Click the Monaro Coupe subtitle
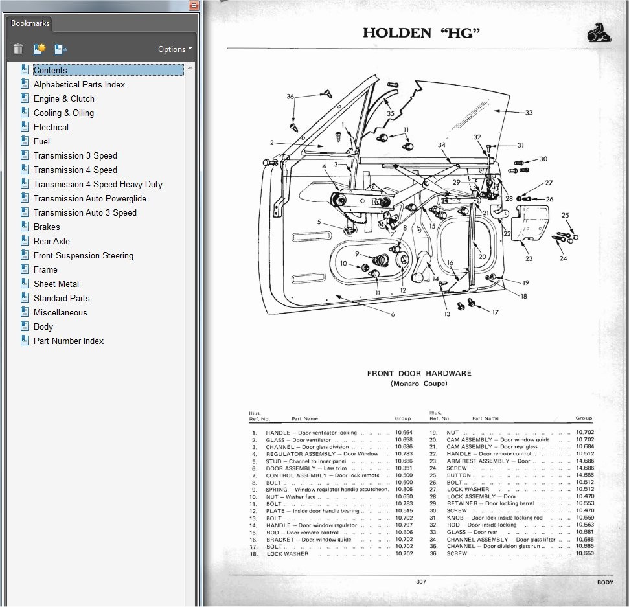The width and height of the screenshot is (629, 607). point(419,384)
